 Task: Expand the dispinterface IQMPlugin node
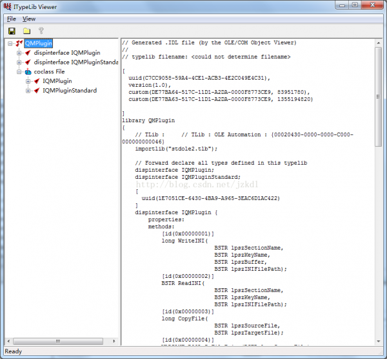19,53
